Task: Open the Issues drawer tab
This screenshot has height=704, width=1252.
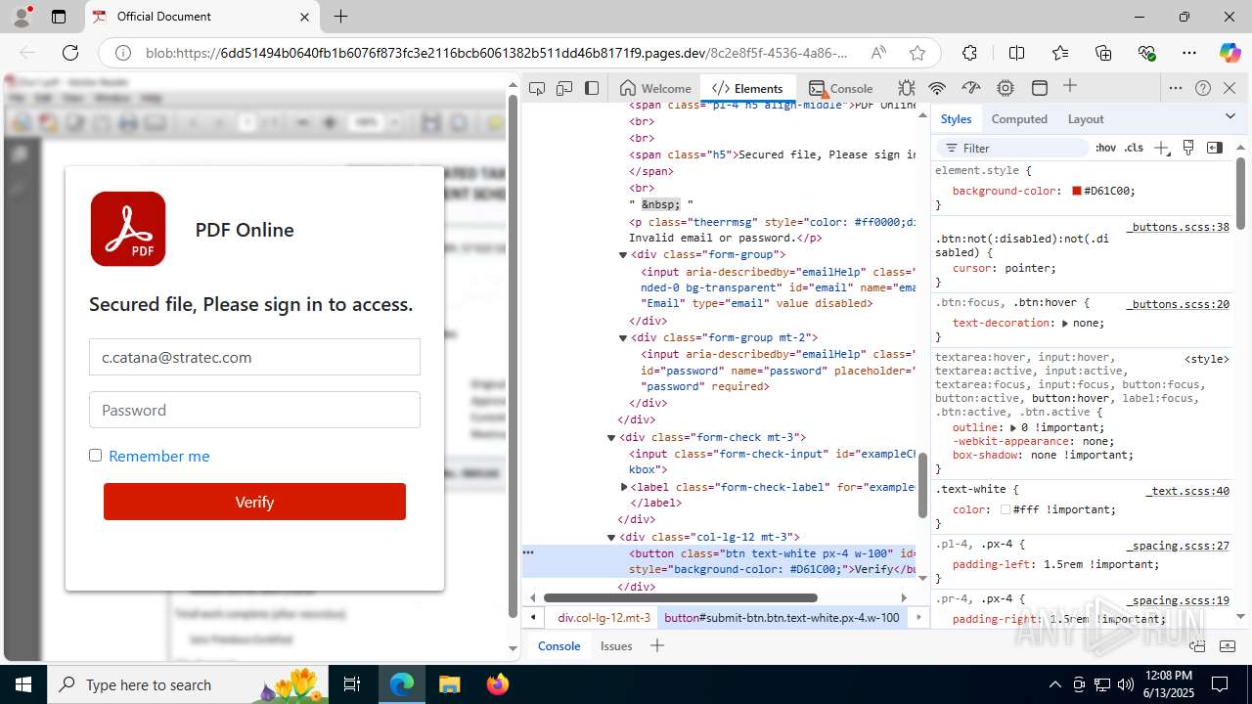Action: [x=616, y=645]
